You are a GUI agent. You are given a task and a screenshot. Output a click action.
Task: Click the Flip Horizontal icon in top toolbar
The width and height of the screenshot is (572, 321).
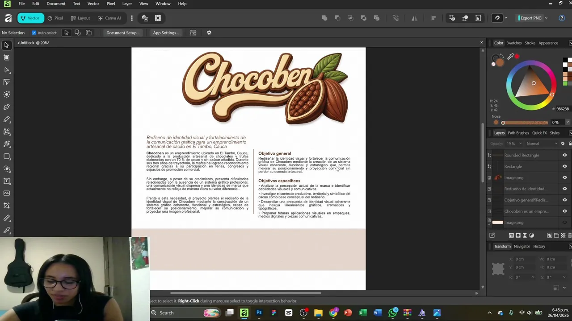click(414, 18)
